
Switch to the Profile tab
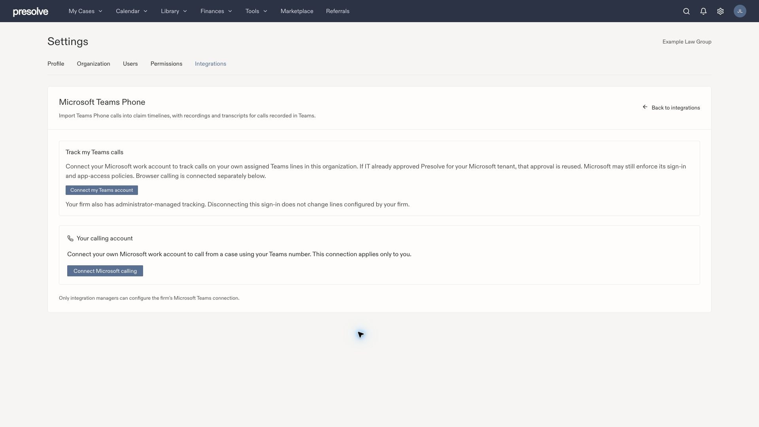(x=56, y=64)
